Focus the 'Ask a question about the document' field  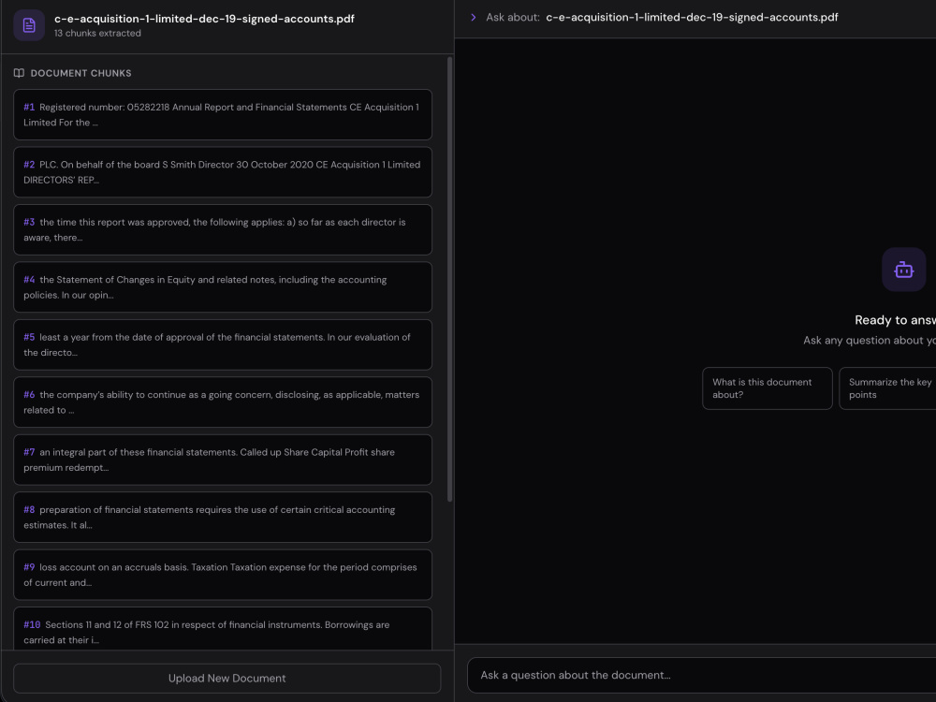pyautogui.click(x=701, y=675)
